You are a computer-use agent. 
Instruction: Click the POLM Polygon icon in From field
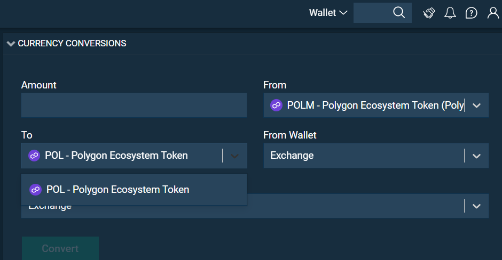(x=276, y=105)
